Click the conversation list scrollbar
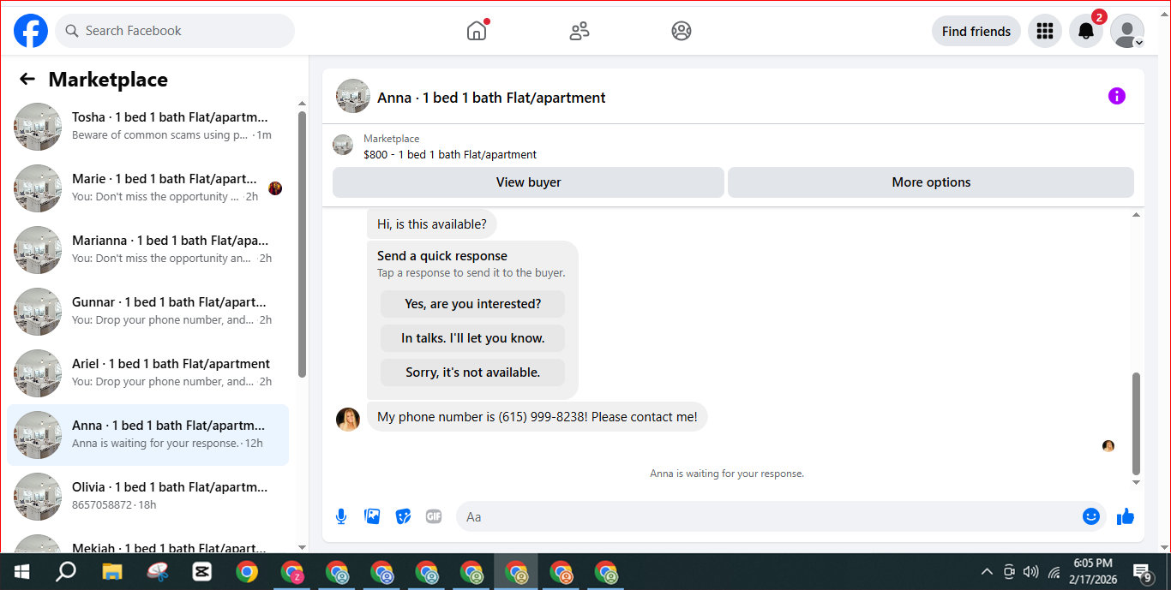The height and width of the screenshot is (590, 1171). [x=302, y=244]
